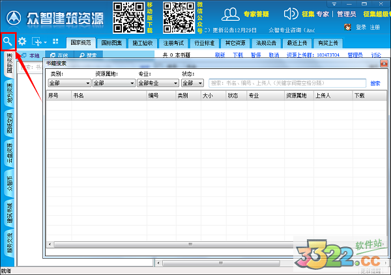Click the 登录 user icon

pyautogui.click(x=349, y=27)
